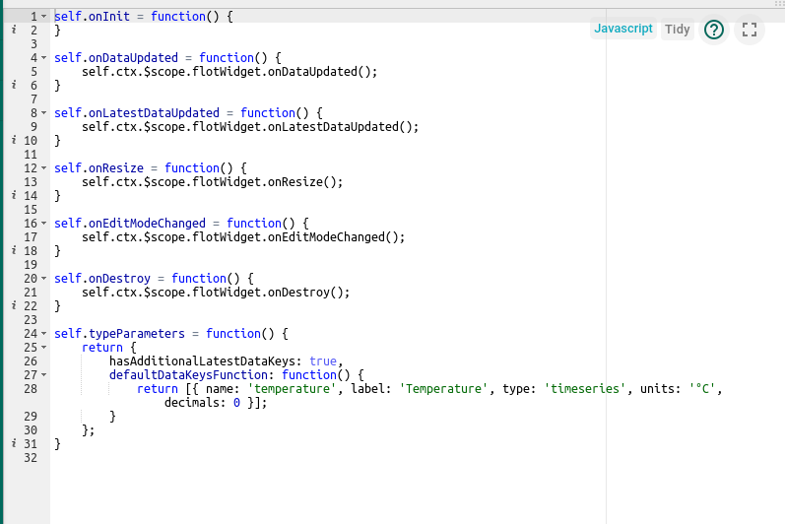The width and height of the screenshot is (785, 524).
Task: Collapse the typeParameters fold on line 24
Action: click(x=44, y=333)
